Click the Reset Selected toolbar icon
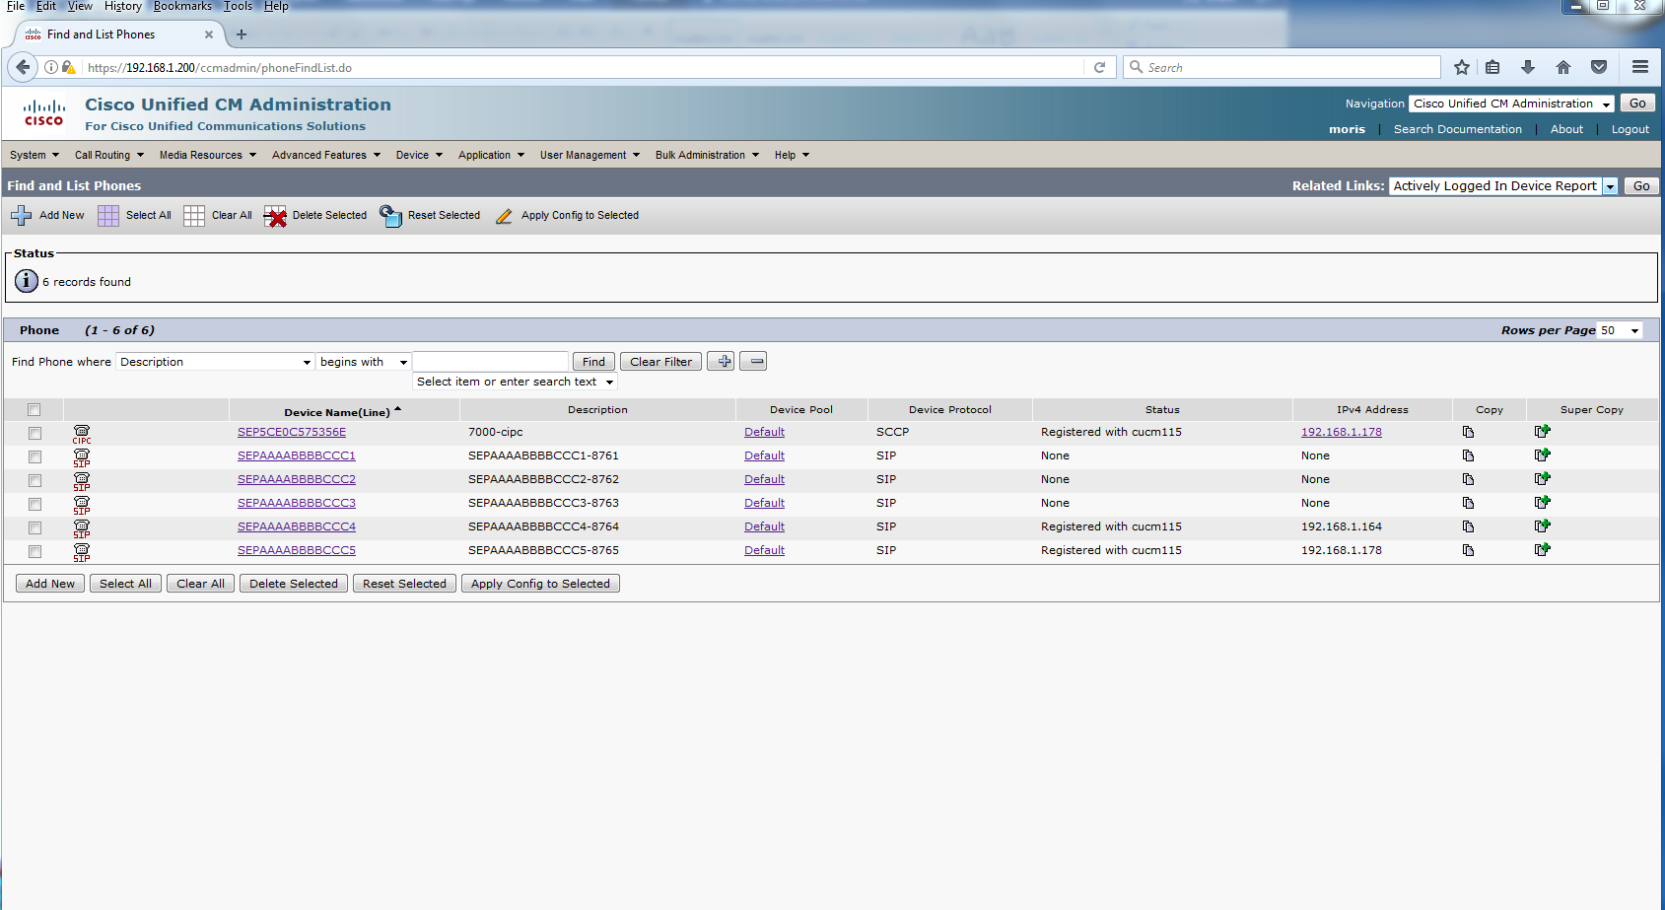Image resolution: width=1665 pixels, height=910 pixels. (391, 216)
